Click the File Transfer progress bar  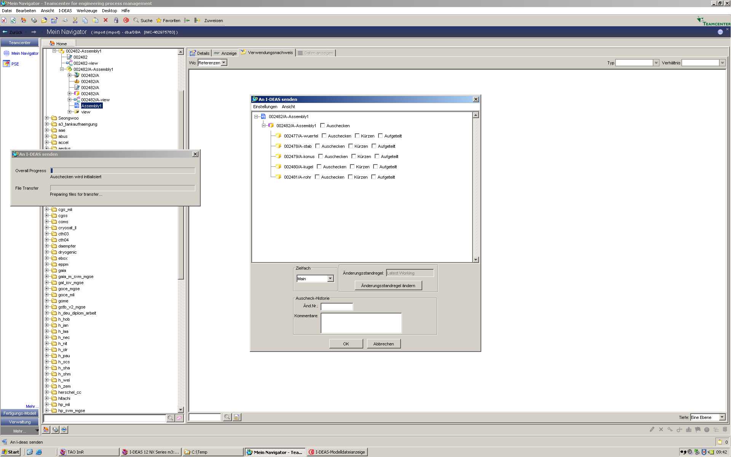[x=123, y=188]
